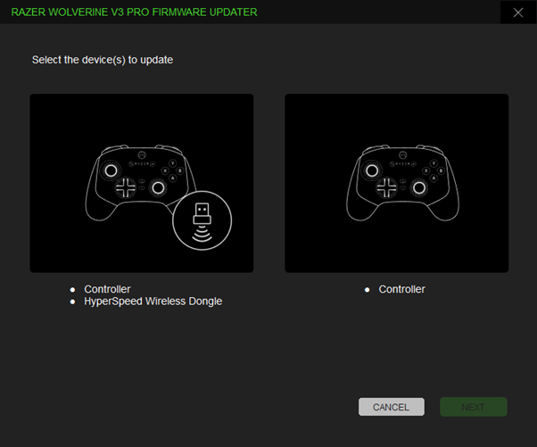This screenshot has width=537, height=447.
Task: Select the controller-only device card on the right
Action: [x=396, y=183]
